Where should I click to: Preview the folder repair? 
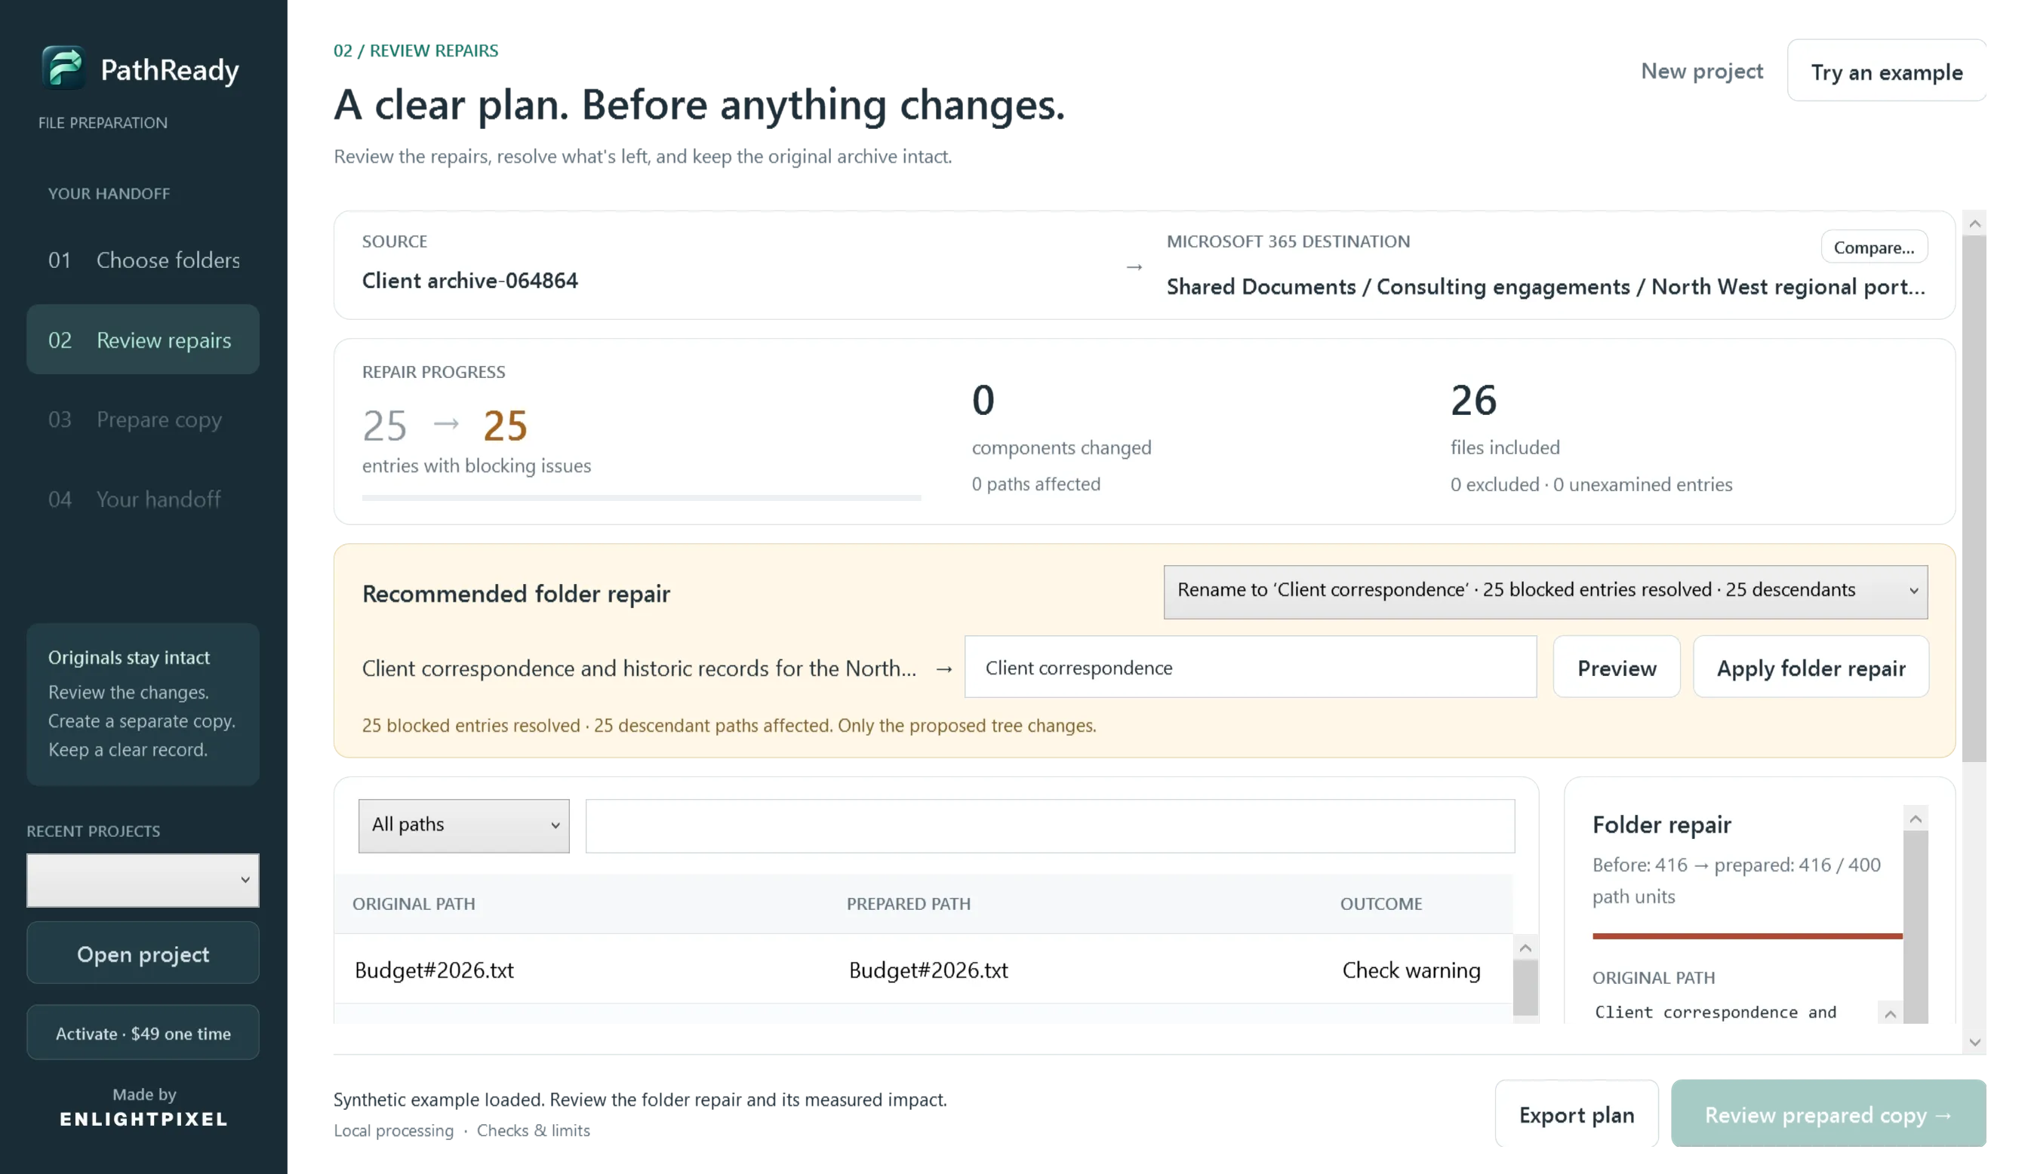point(1616,667)
